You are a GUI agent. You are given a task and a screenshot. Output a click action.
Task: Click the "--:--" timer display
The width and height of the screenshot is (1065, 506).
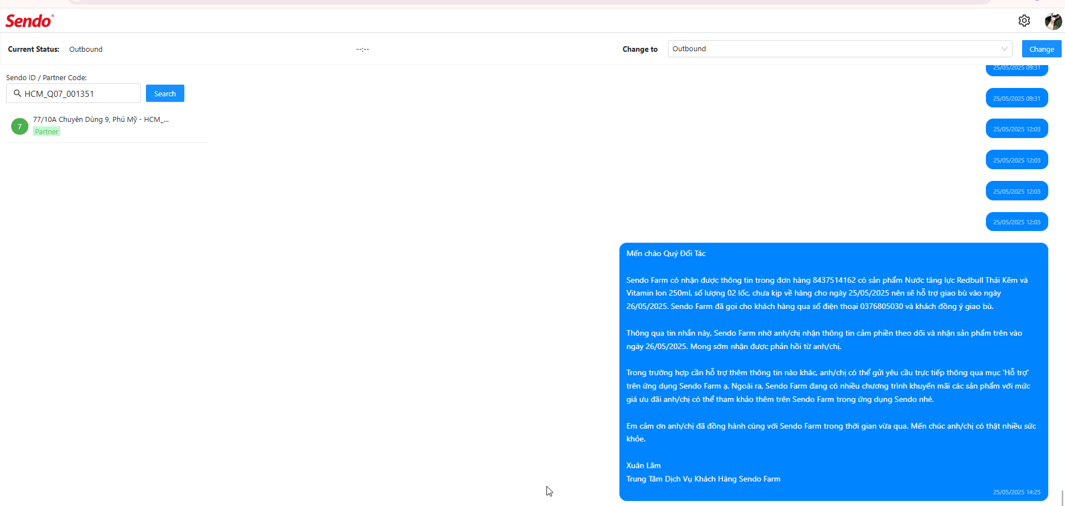click(363, 49)
